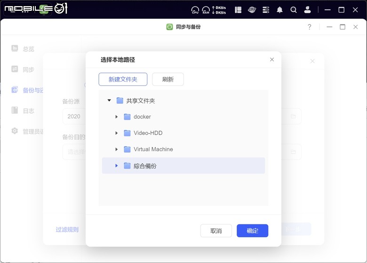Click the user account icon
Viewport: 367px width, 263px height.
point(307,9)
